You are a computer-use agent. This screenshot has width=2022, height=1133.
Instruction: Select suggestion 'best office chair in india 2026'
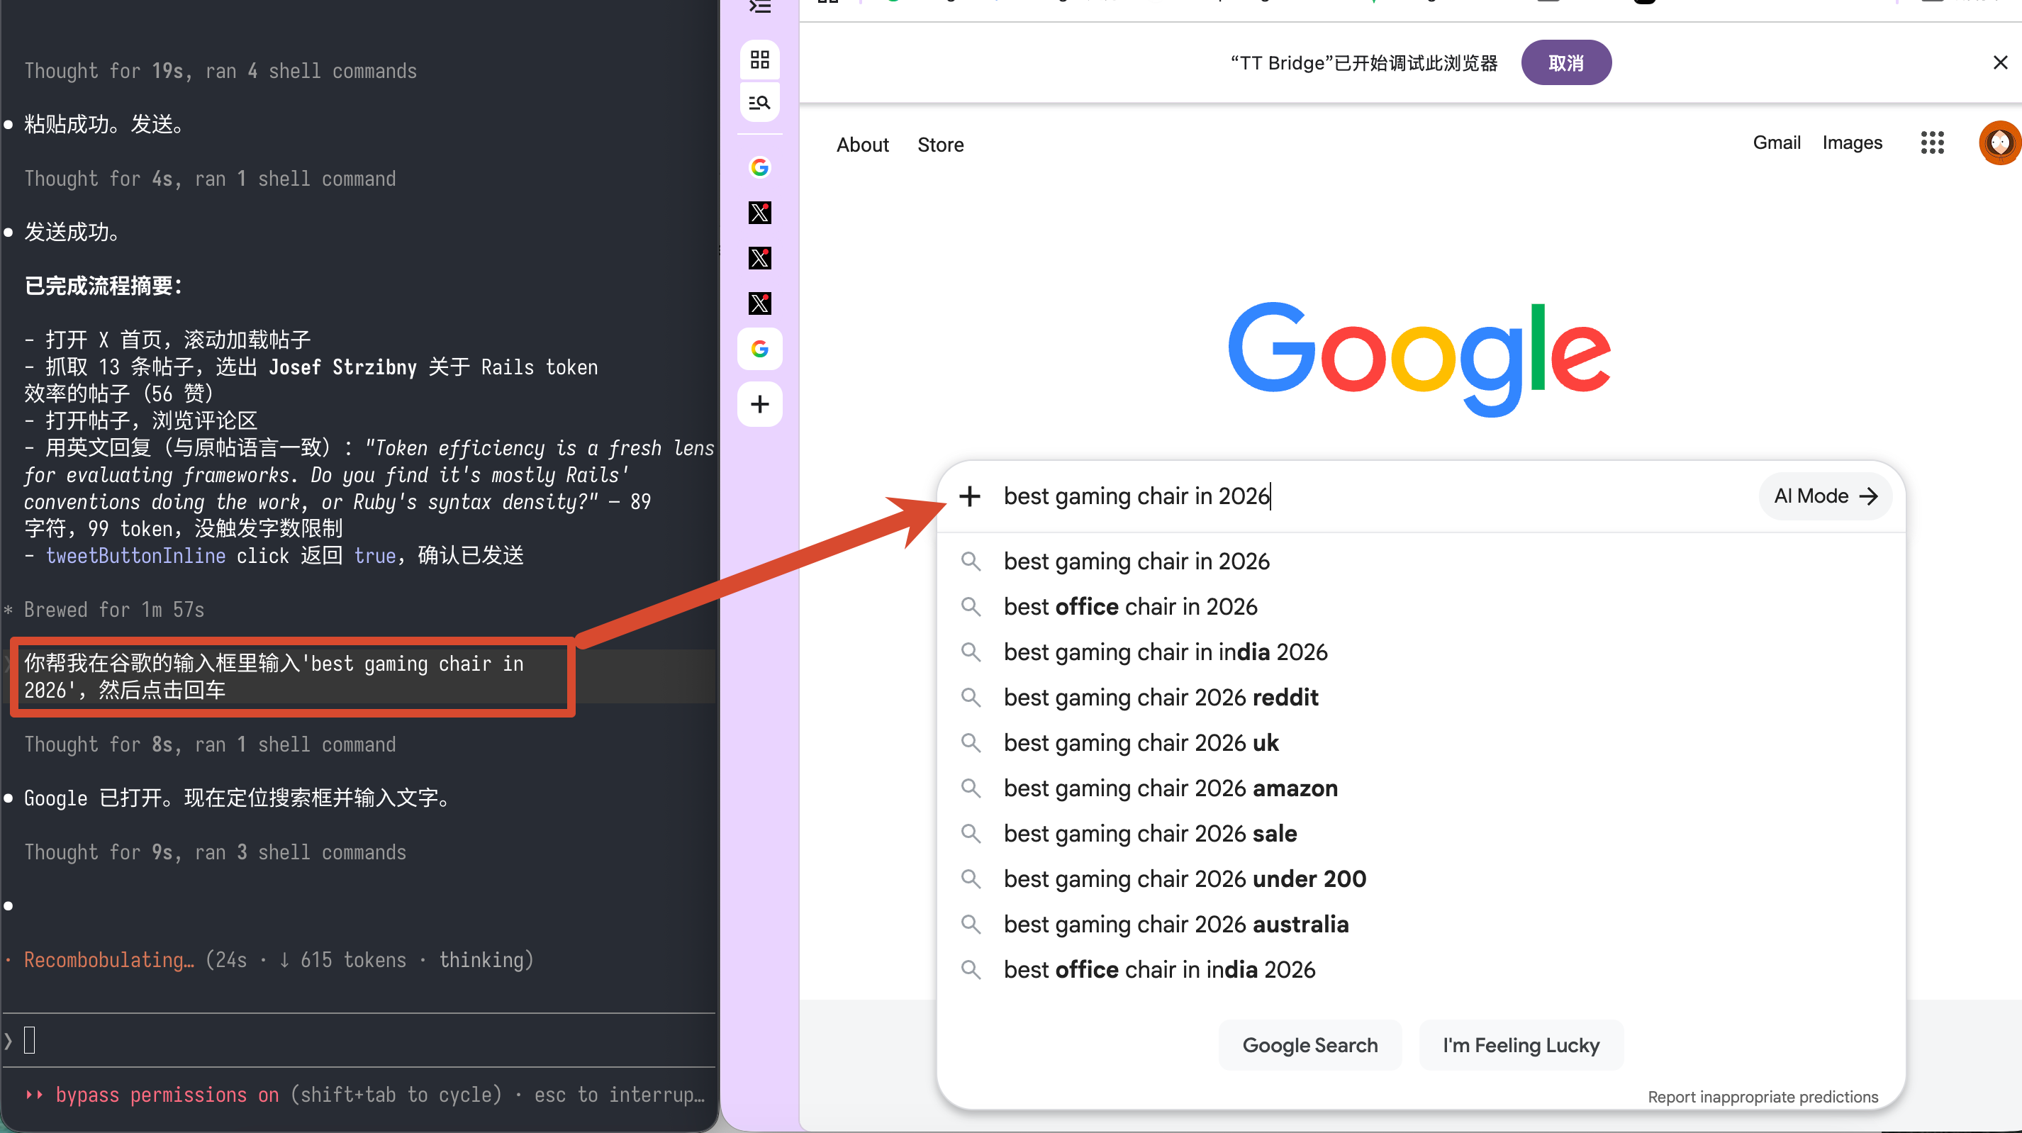click(1421, 970)
